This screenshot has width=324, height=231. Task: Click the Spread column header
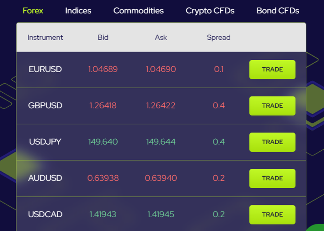pos(219,37)
